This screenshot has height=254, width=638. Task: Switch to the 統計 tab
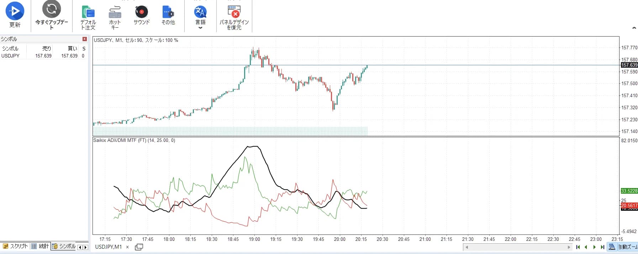click(x=40, y=246)
